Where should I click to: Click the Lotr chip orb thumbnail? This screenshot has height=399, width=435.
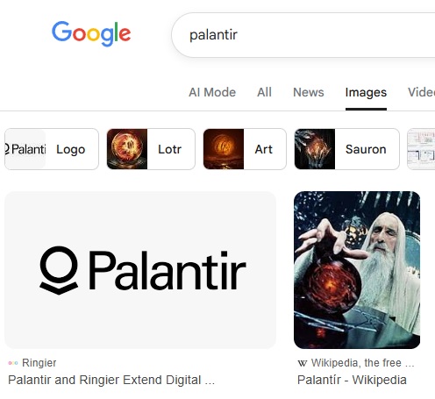click(x=127, y=149)
